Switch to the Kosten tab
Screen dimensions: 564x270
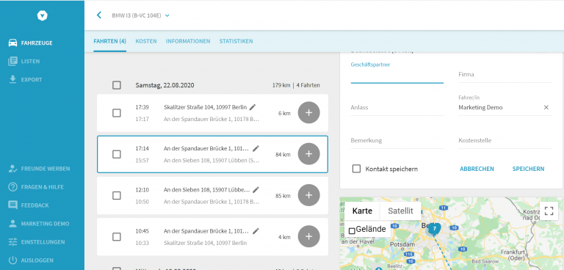[146, 41]
